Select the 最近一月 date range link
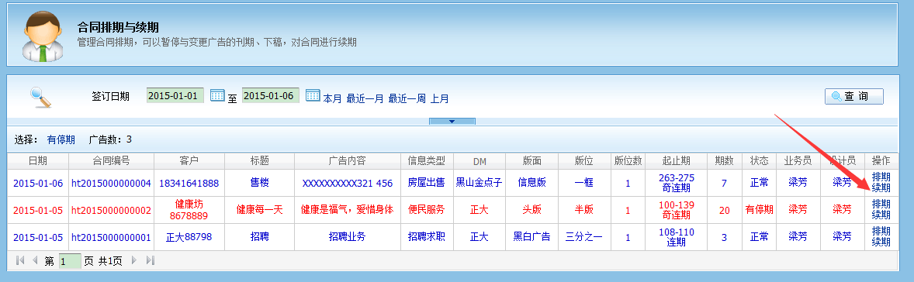Image resolution: width=914 pixels, height=282 pixels. click(x=365, y=98)
